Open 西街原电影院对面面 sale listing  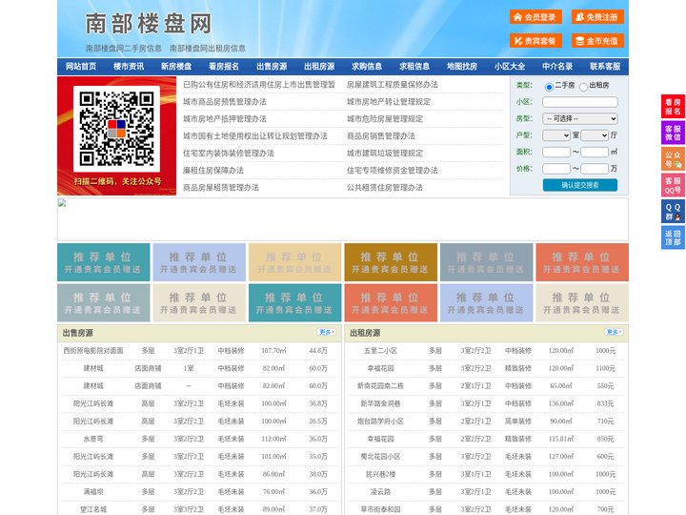point(93,350)
